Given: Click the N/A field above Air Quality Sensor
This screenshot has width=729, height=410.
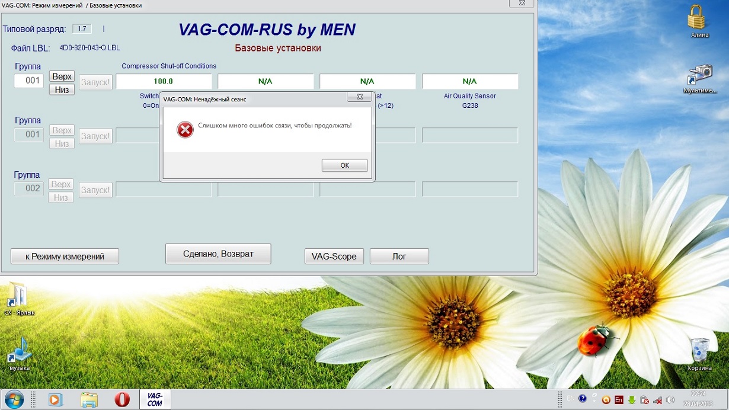Looking at the screenshot, I should (469, 81).
